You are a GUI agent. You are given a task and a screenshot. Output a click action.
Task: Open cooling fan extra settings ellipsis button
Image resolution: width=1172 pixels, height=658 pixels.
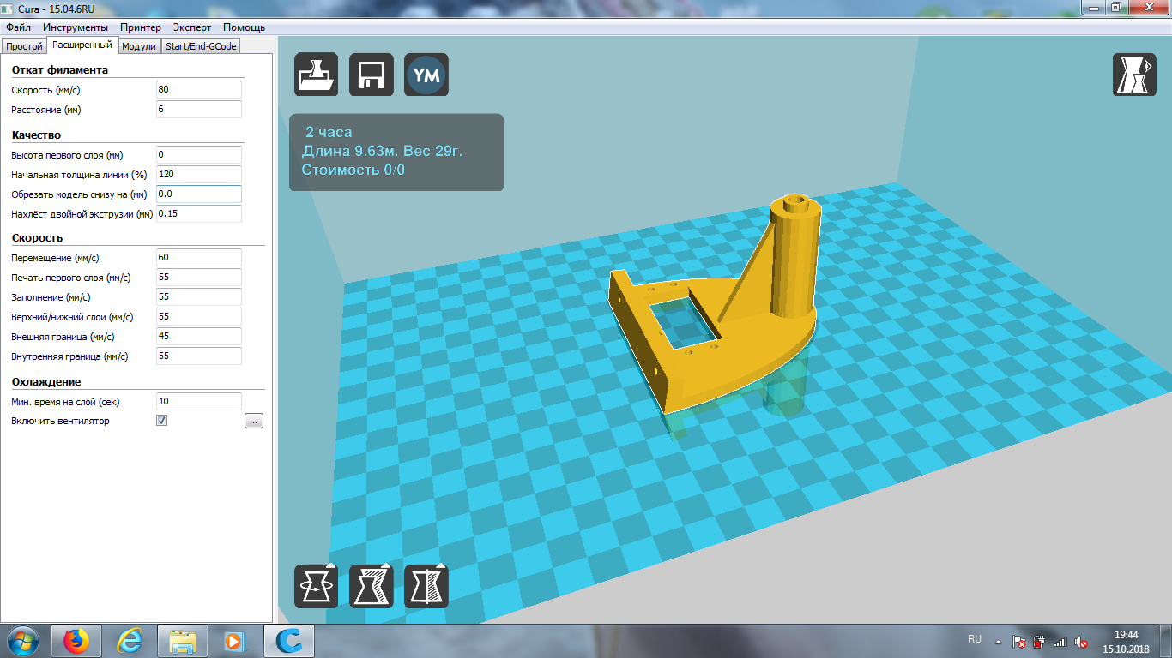click(x=254, y=421)
